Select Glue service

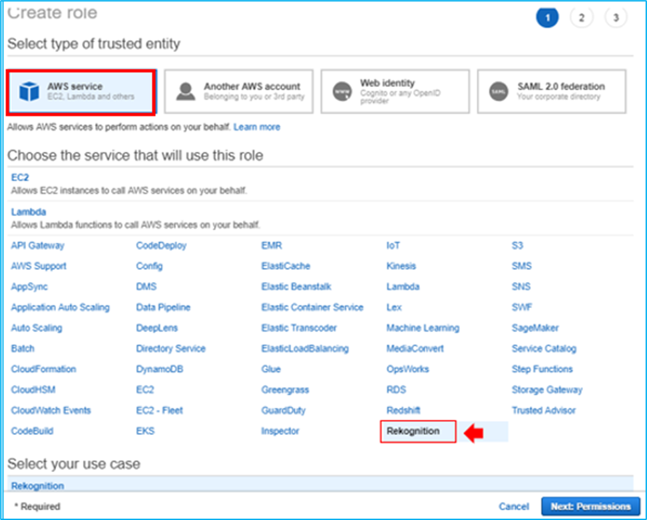click(271, 369)
